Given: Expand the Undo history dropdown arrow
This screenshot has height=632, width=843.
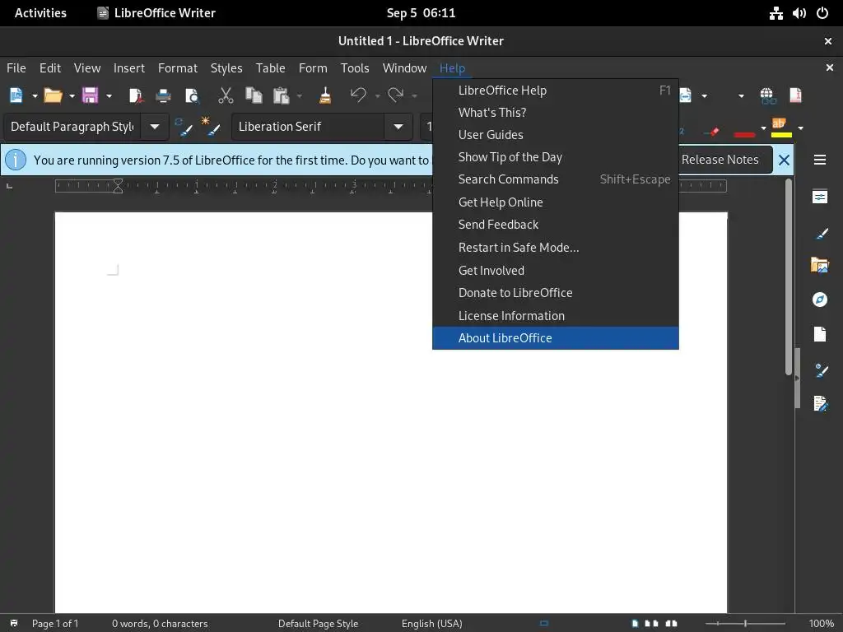Looking at the screenshot, I should coord(377,96).
